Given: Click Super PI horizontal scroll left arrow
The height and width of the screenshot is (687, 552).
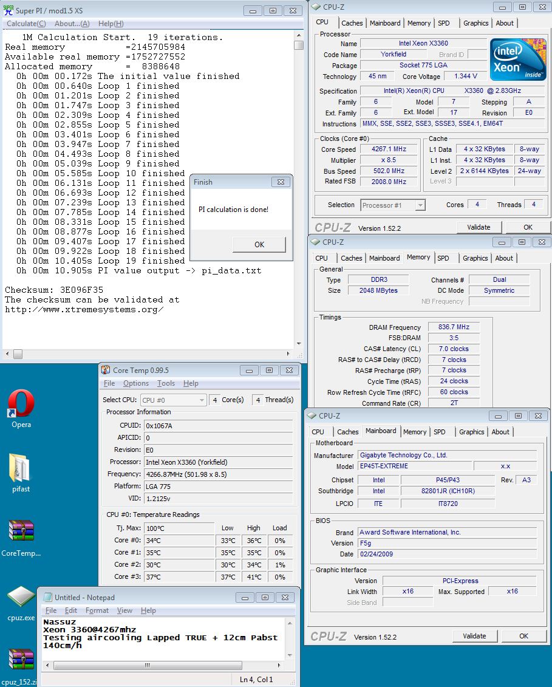Looking at the screenshot, I should 7,354.
